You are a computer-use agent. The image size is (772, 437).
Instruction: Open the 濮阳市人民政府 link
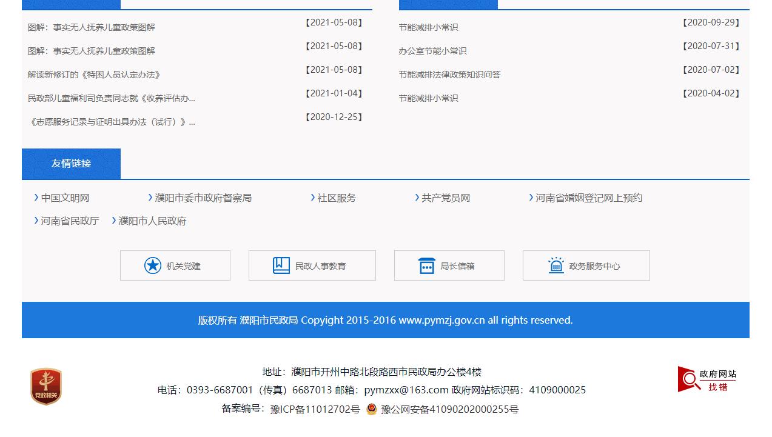click(152, 221)
